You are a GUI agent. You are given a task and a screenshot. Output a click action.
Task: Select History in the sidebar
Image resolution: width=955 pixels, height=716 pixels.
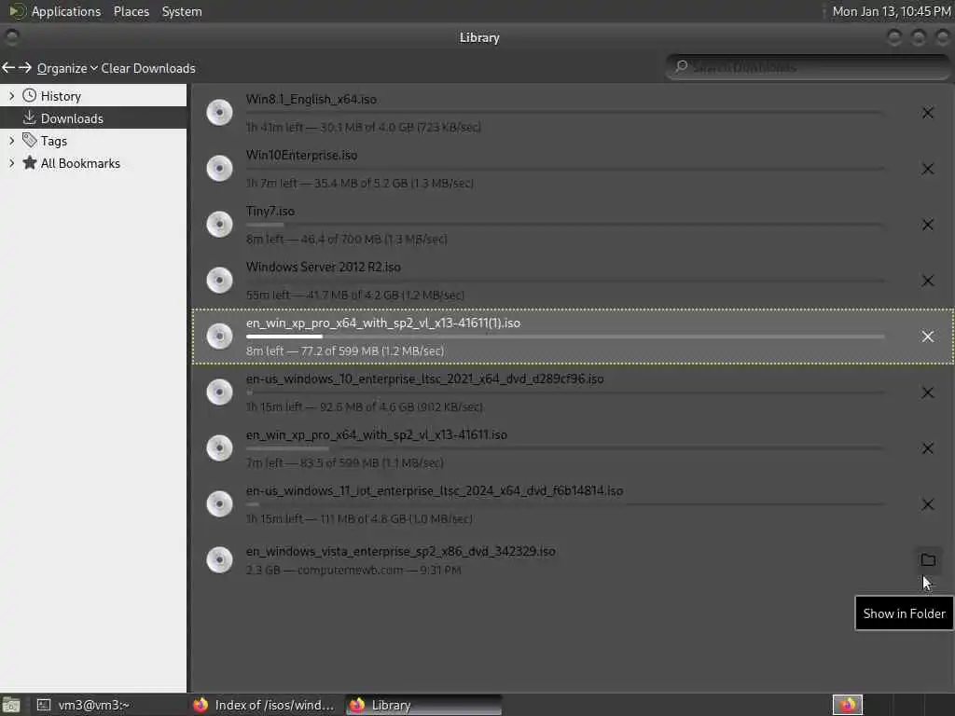tap(93, 96)
